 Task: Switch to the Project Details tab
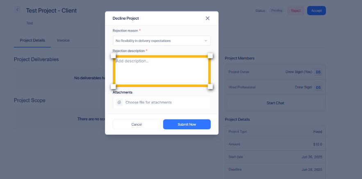coord(32,40)
